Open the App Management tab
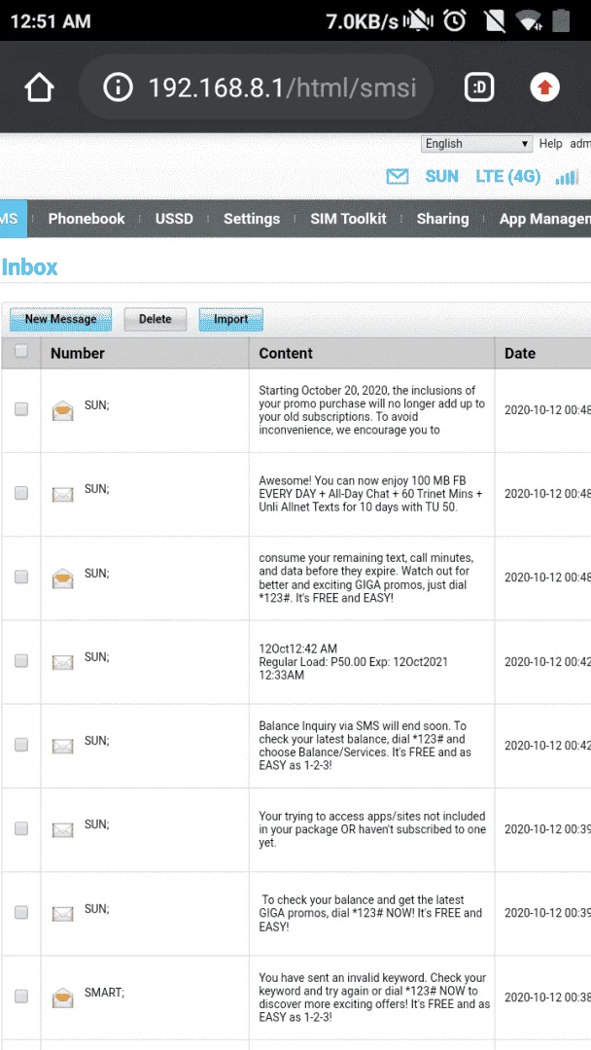Image resolution: width=591 pixels, height=1050 pixels. point(544,219)
